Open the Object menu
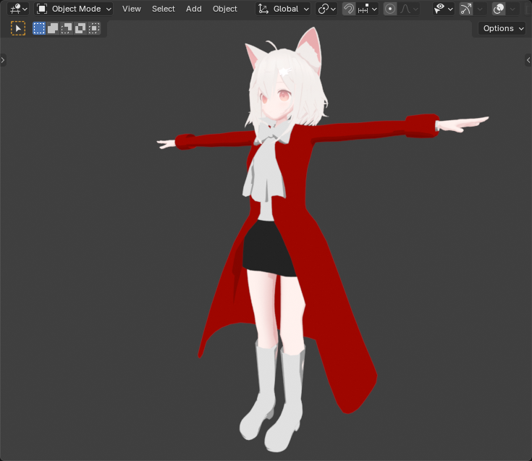 point(225,9)
